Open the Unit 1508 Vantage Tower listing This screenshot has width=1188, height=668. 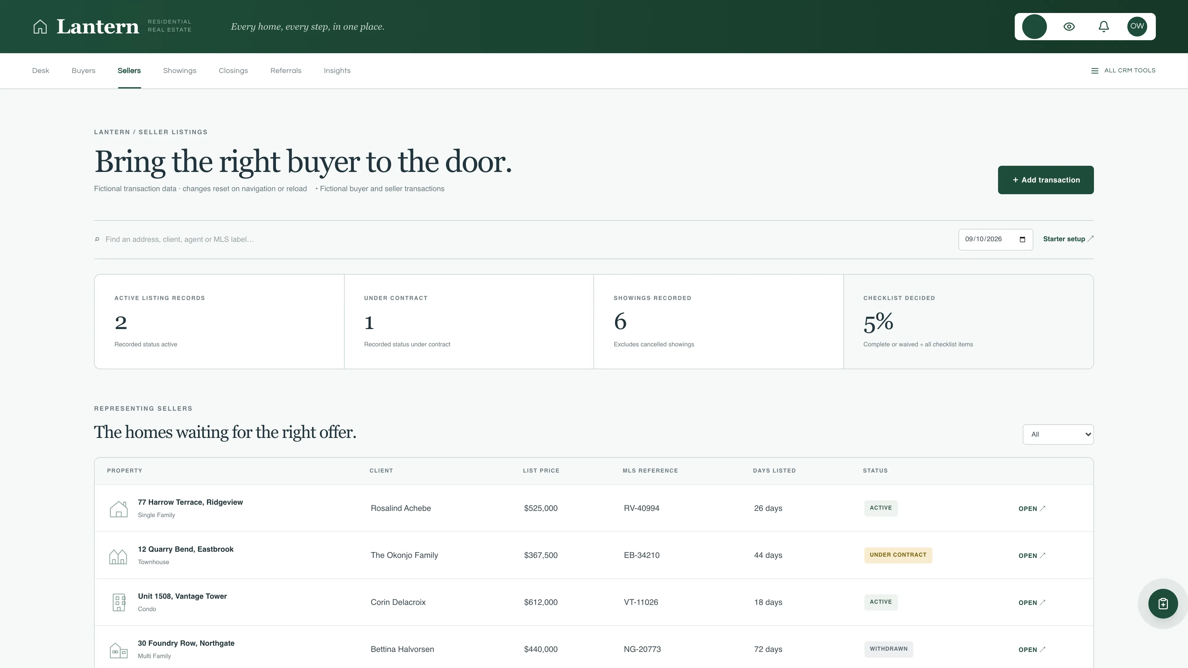click(1032, 602)
